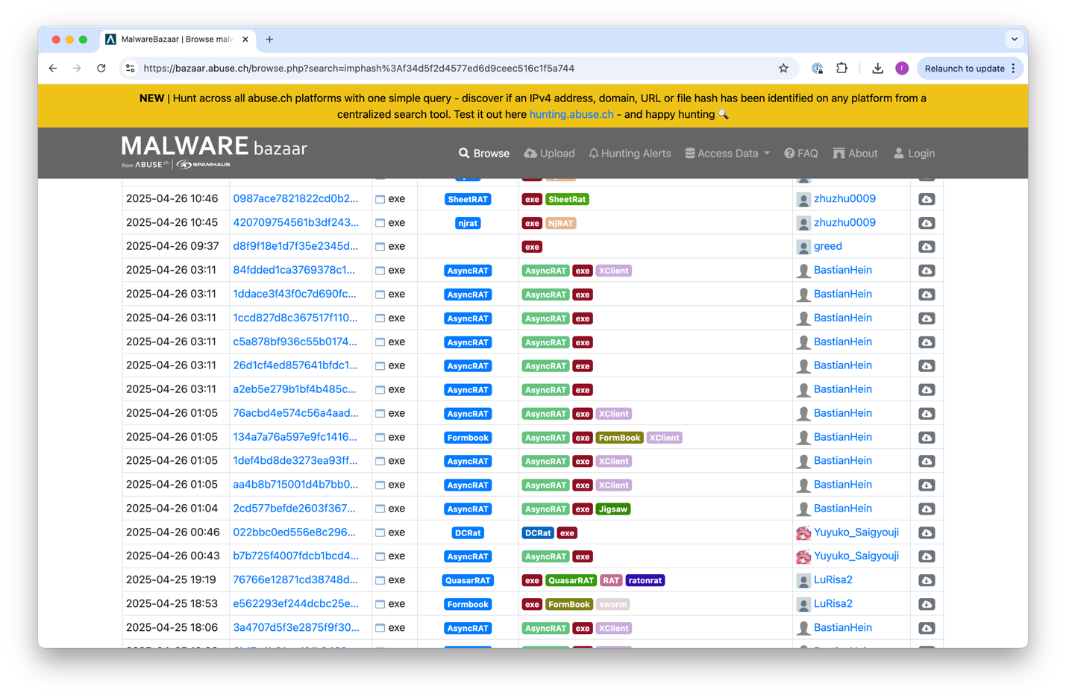Image resolution: width=1066 pixels, height=698 pixels.
Task: Click the QuasarRAT signature badge
Action: click(468, 580)
